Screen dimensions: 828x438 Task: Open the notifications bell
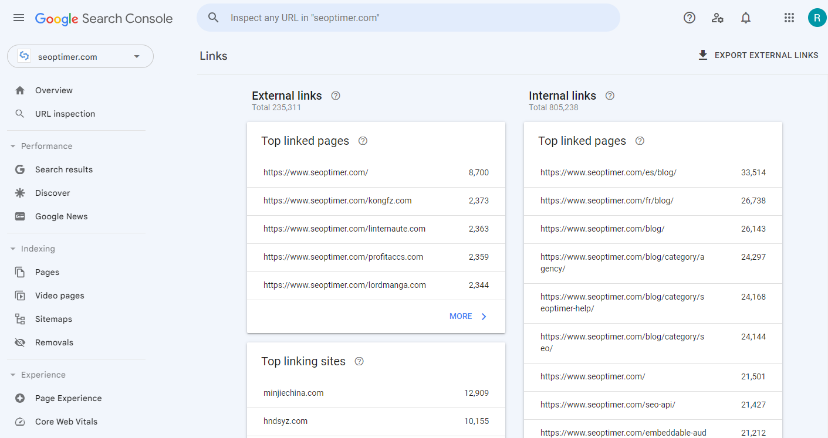tap(746, 18)
